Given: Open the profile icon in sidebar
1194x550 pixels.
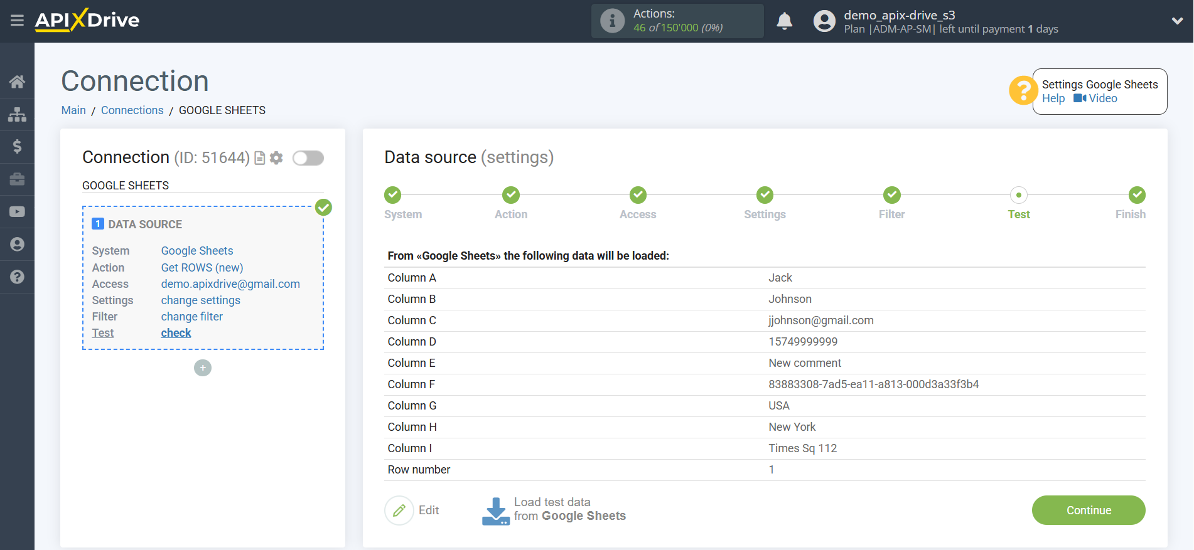Looking at the screenshot, I should point(17,244).
